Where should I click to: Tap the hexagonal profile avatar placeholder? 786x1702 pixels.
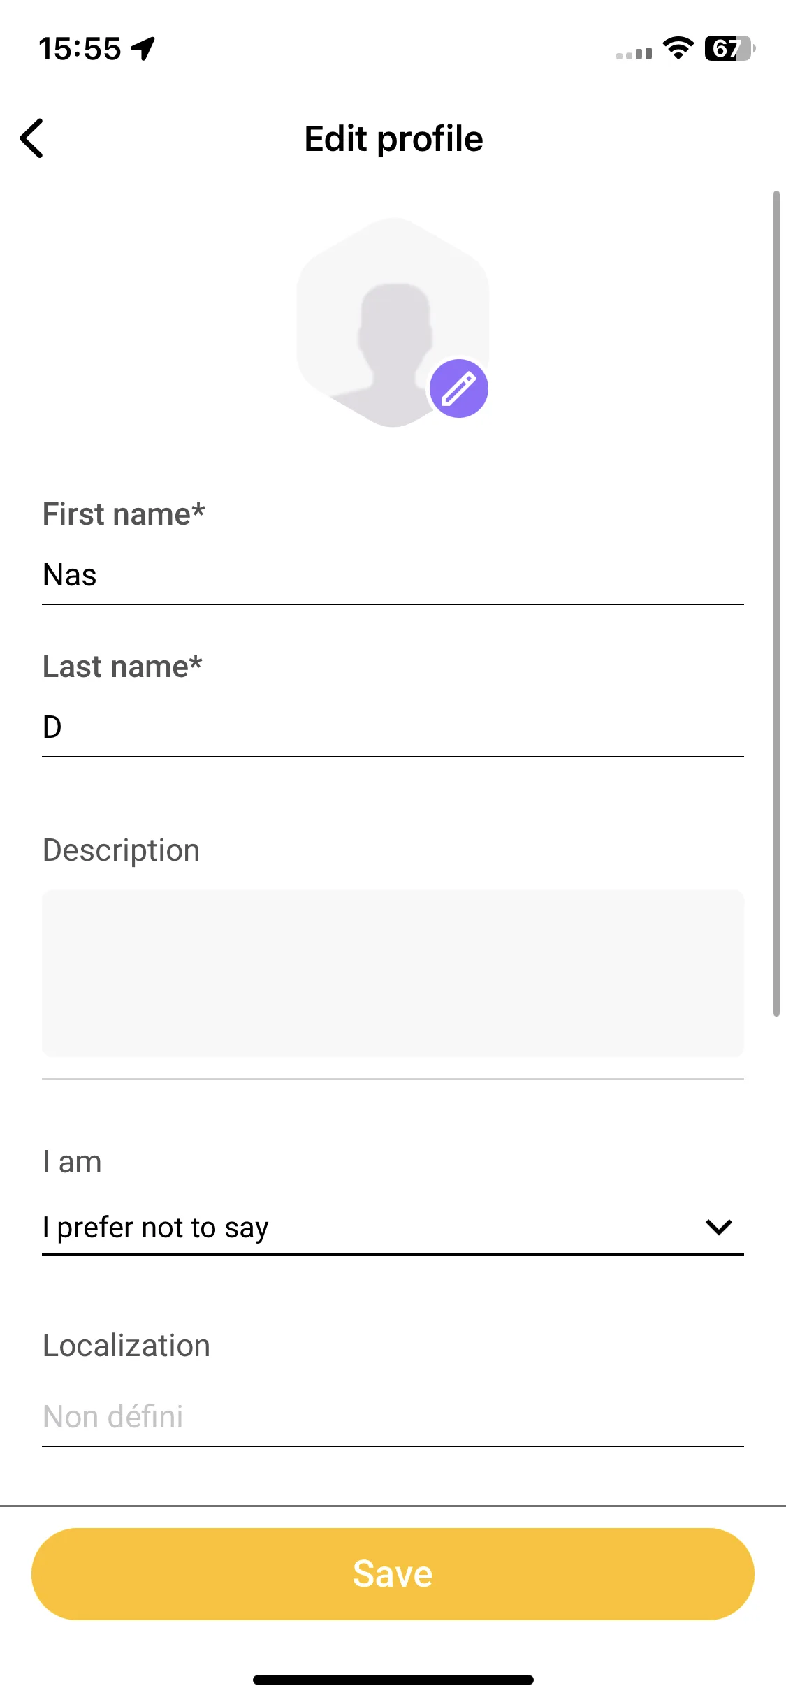click(393, 322)
